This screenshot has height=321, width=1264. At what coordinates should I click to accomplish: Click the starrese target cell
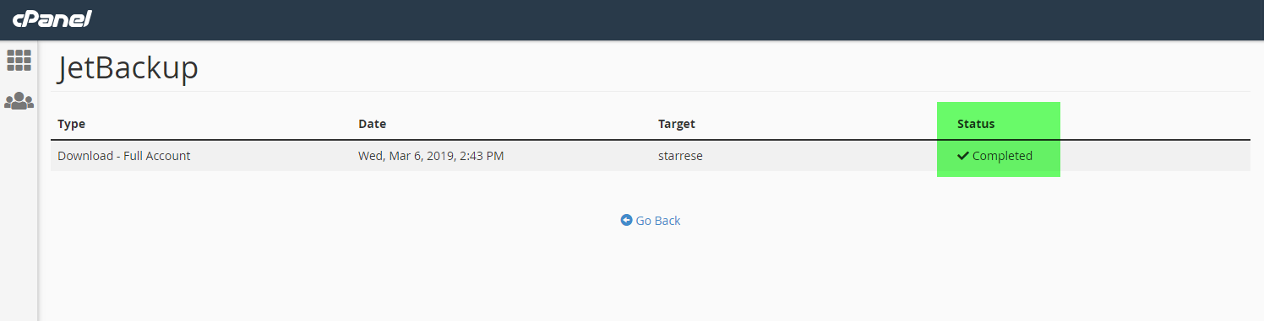[682, 156]
